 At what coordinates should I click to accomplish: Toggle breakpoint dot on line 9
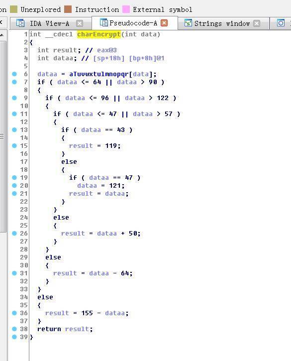tap(14, 98)
